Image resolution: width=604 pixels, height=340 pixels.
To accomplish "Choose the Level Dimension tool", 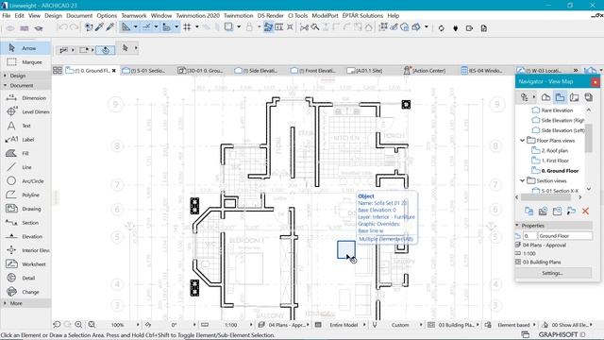I will coord(25,111).
